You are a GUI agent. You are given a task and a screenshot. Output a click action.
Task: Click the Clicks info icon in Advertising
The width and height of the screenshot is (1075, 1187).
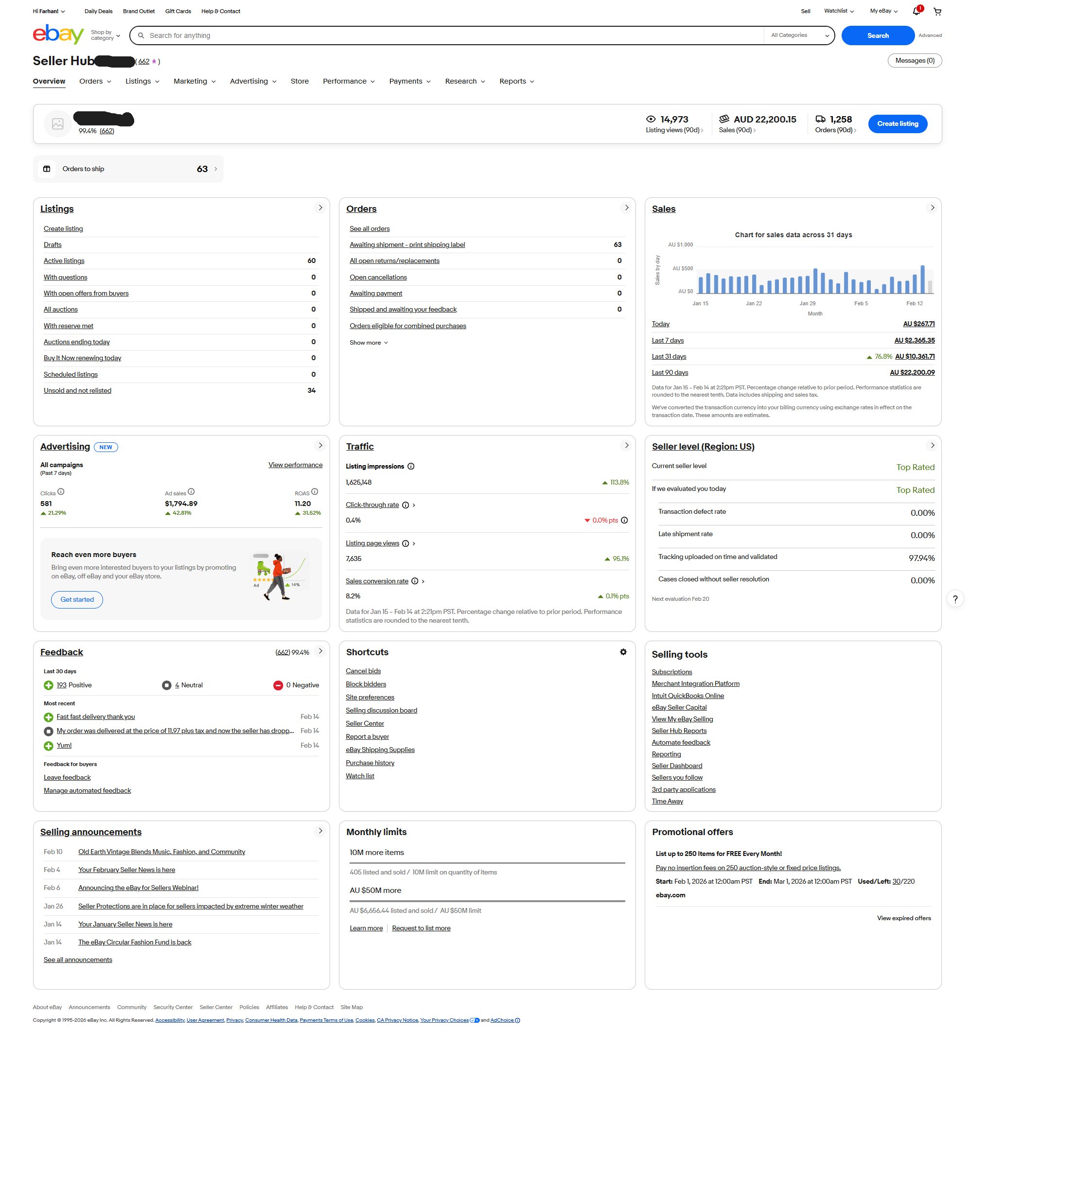(x=60, y=491)
